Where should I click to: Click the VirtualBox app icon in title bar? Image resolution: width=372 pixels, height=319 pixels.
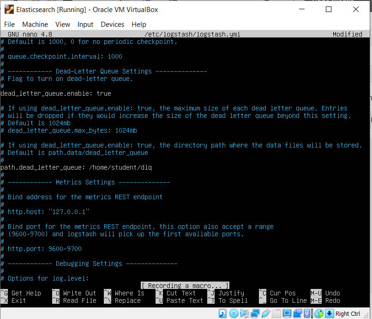click(x=9, y=10)
